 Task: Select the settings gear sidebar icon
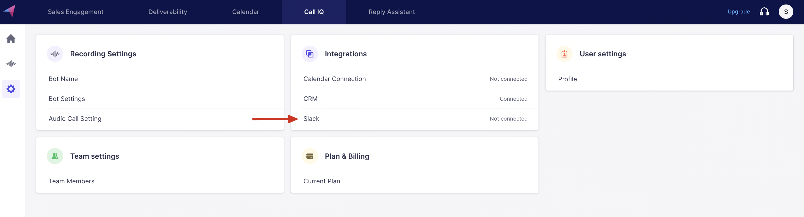click(x=11, y=89)
